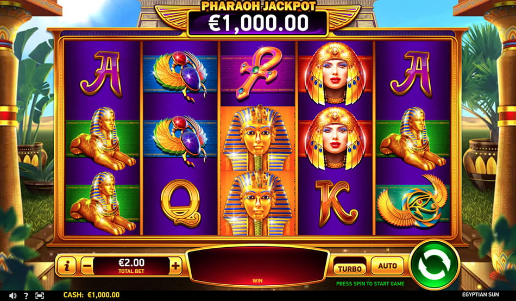This screenshot has height=301, width=516.
Task: Click the top Cleopatra symbol
Action: (x=335, y=73)
